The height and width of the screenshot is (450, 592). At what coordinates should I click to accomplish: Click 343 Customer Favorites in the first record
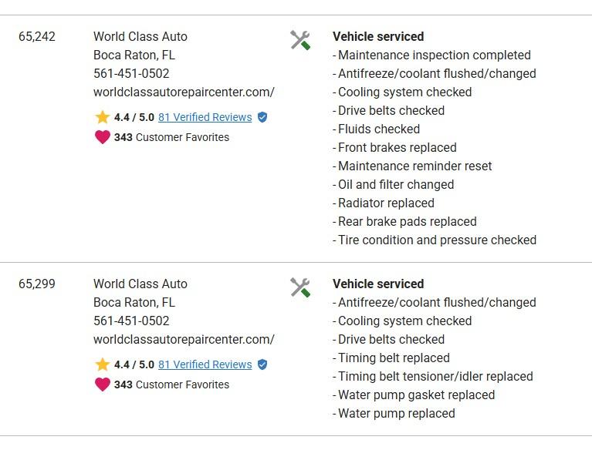(x=171, y=137)
